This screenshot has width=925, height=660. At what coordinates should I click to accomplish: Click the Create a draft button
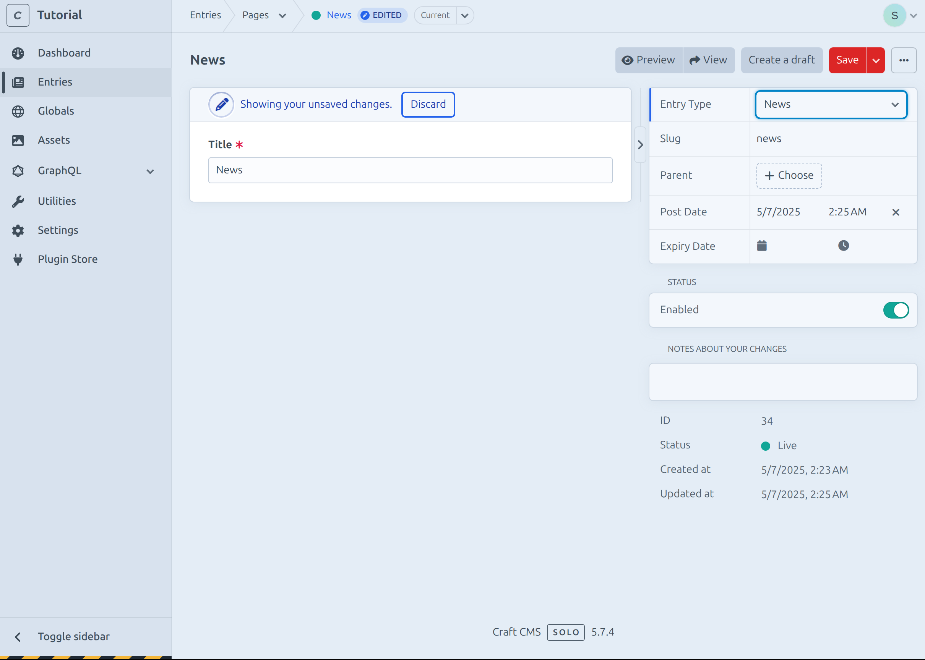pyautogui.click(x=781, y=60)
